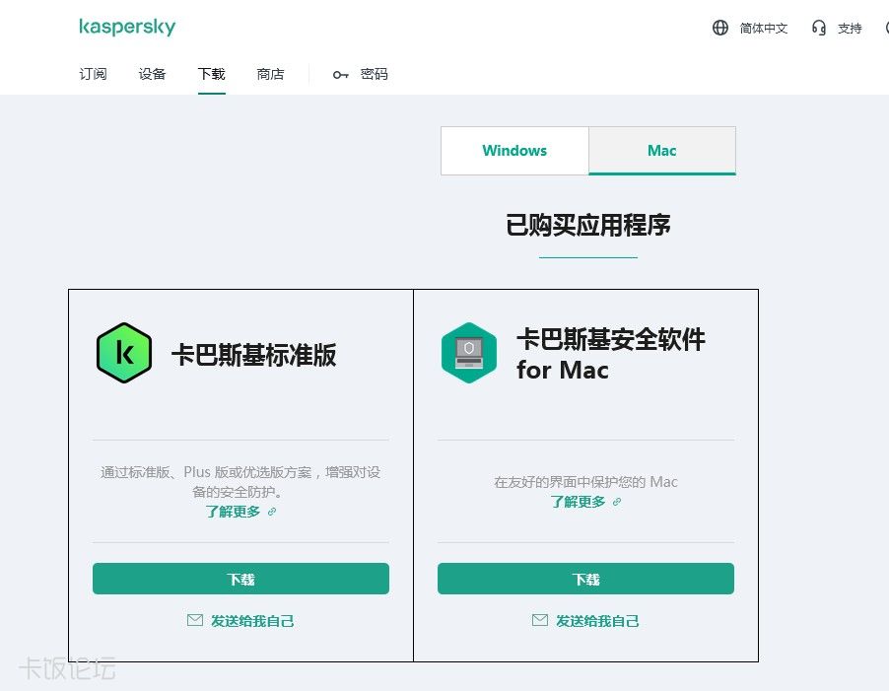Download 卡巴斯基安全软件 for Mac

click(x=585, y=579)
